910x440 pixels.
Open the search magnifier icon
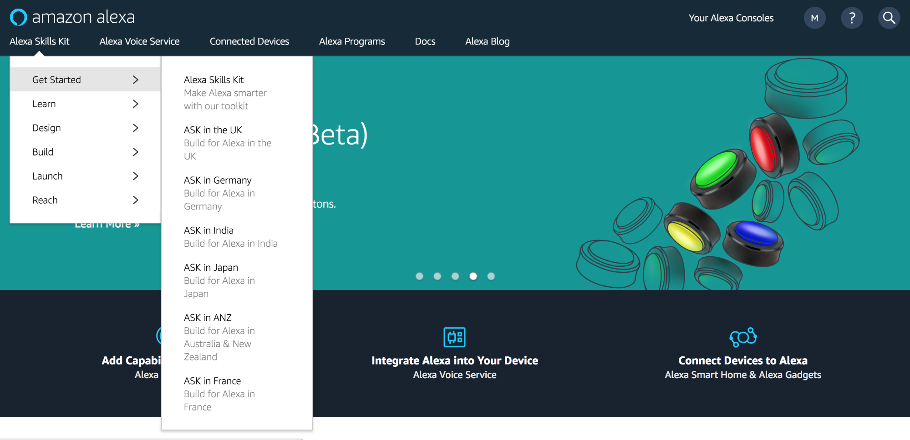(889, 18)
